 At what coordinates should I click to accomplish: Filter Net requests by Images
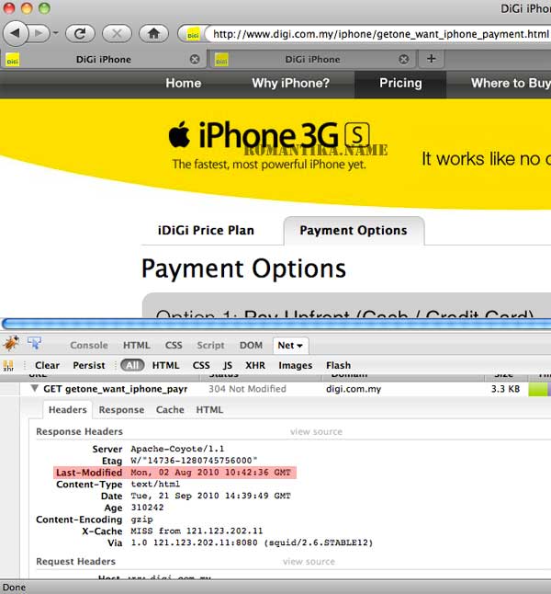pos(295,365)
